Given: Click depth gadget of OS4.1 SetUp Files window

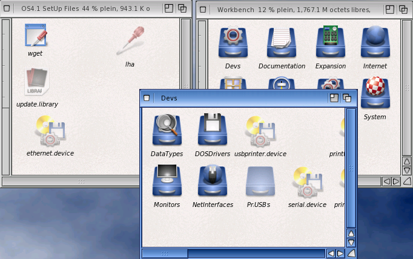Looking at the screenshot, I should pyautogui.click(x=182, y=8).
